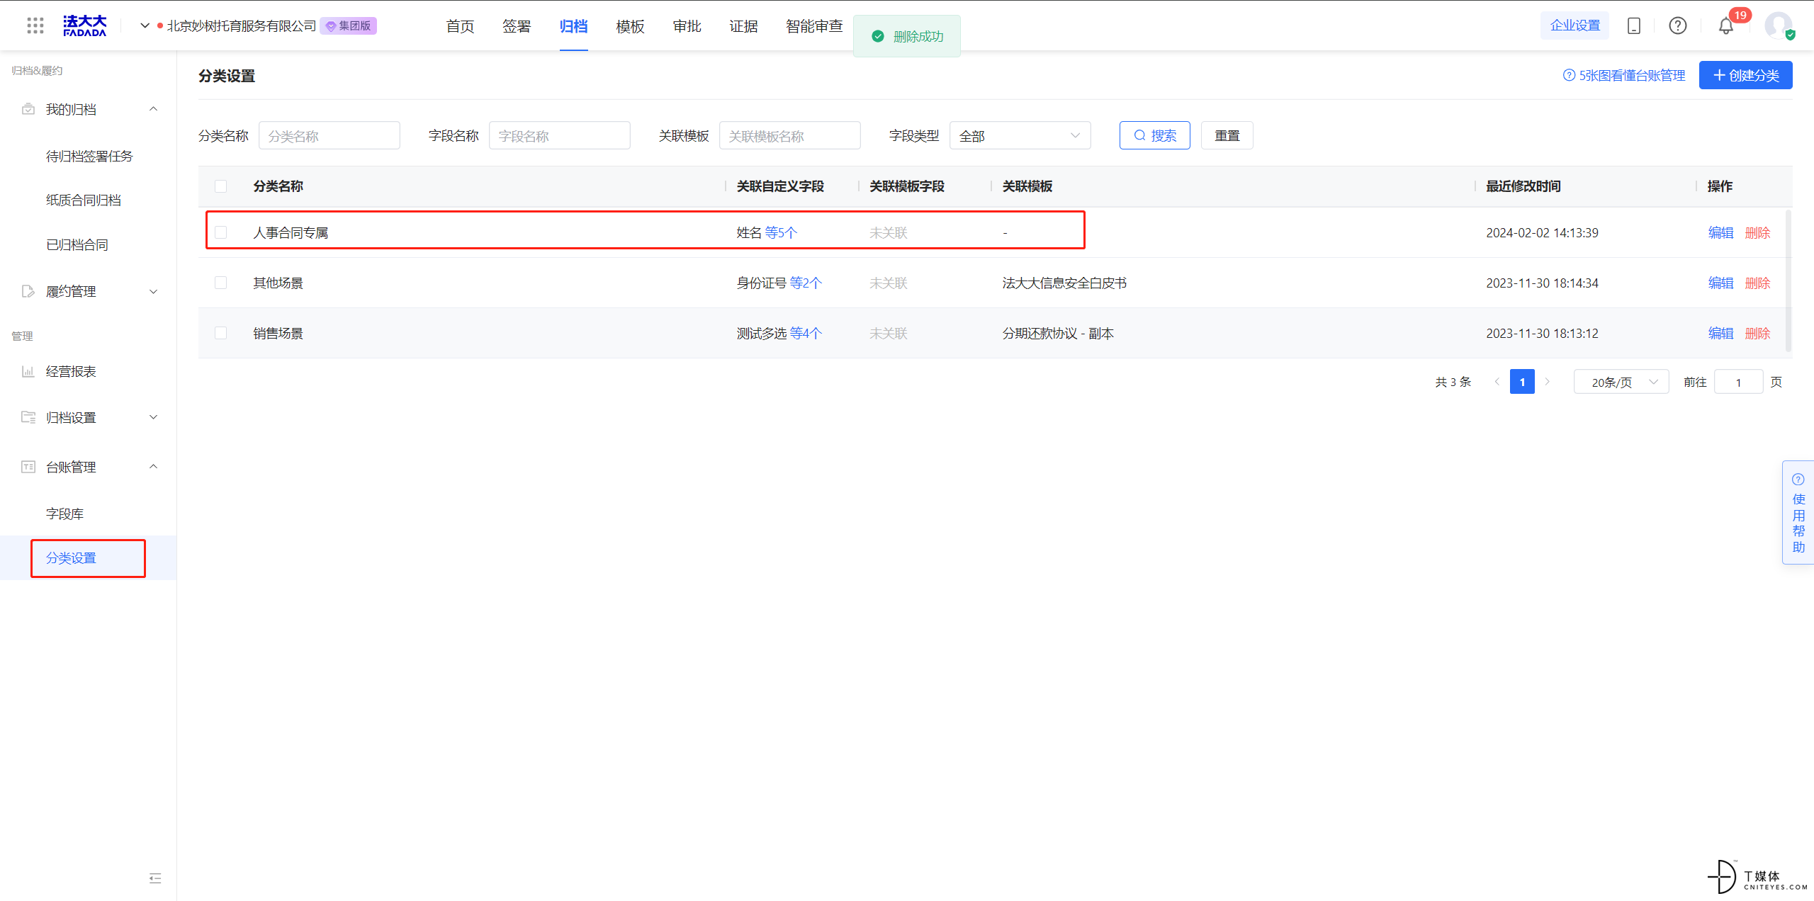Open the mobile device icon in header
The height and width of the screenshot is (901, 1814).
pos(1634,26)
